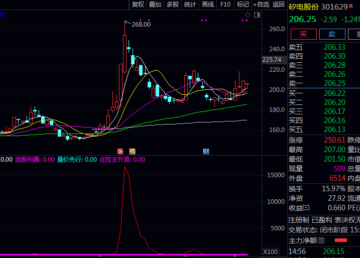This screenshot has width=360, height=258.
Task: Open the 主力净额 list icon
Action: click(321, 240)
